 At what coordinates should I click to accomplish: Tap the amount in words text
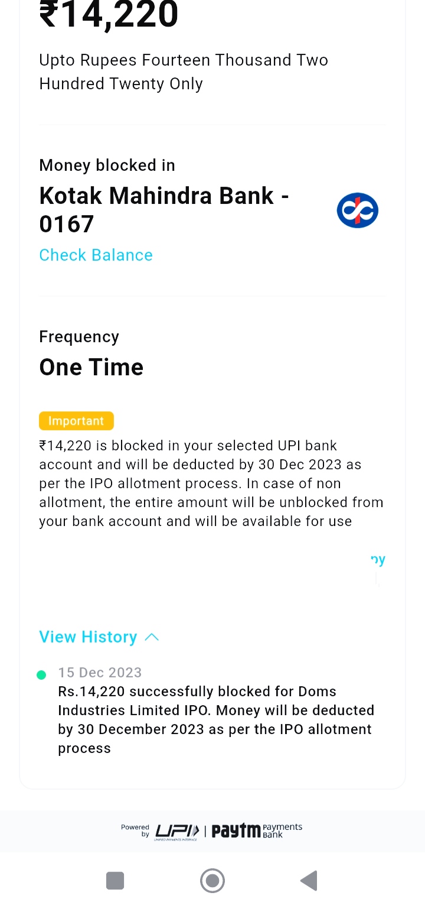[183, 72]
